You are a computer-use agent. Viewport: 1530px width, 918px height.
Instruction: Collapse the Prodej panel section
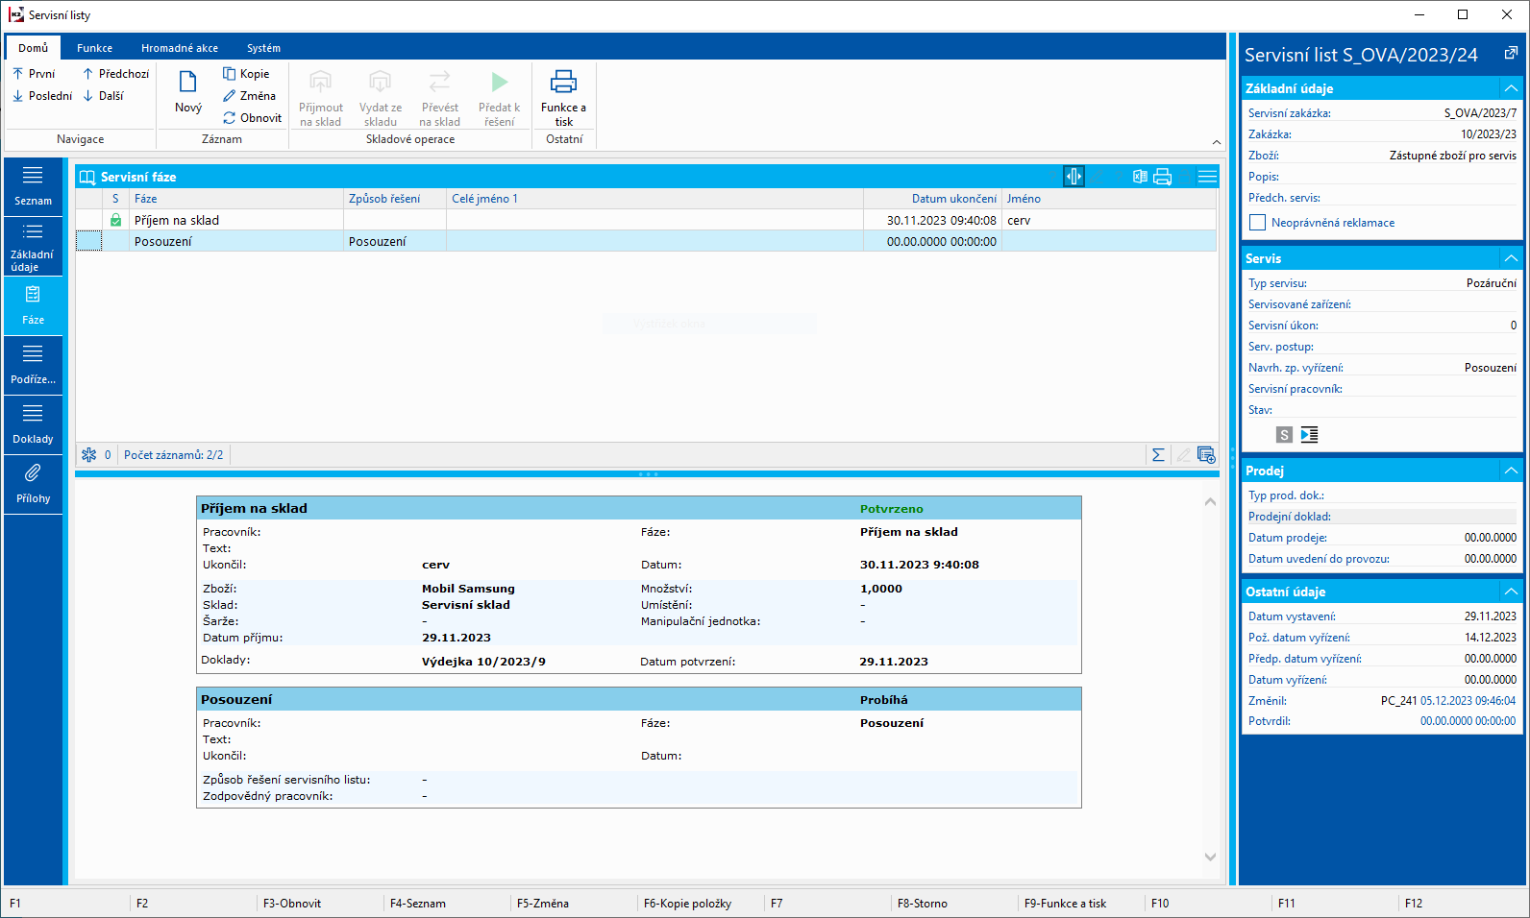1511,471
